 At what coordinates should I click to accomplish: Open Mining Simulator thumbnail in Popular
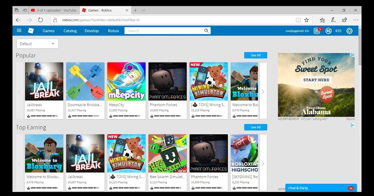coord(209,81)
